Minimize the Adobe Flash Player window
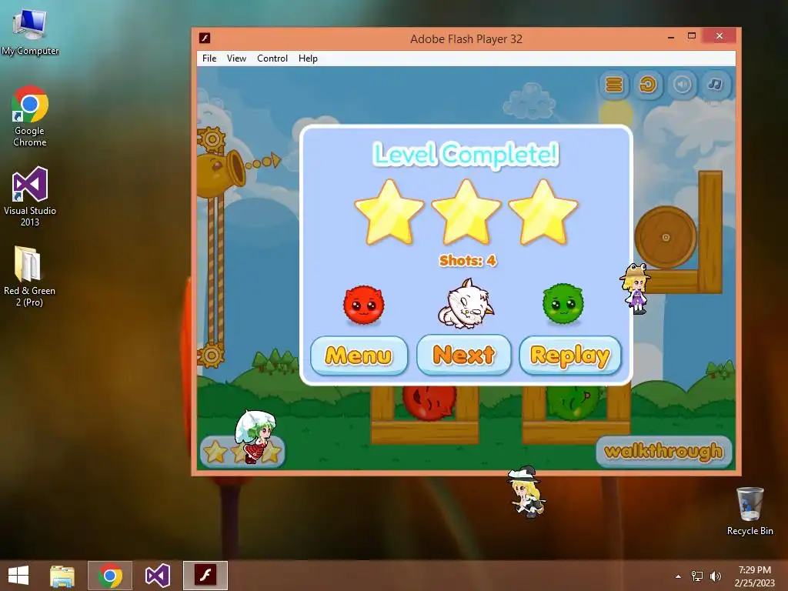Image resolution: width=788 pixels, height=591 pixels. (x=671, y=37)
